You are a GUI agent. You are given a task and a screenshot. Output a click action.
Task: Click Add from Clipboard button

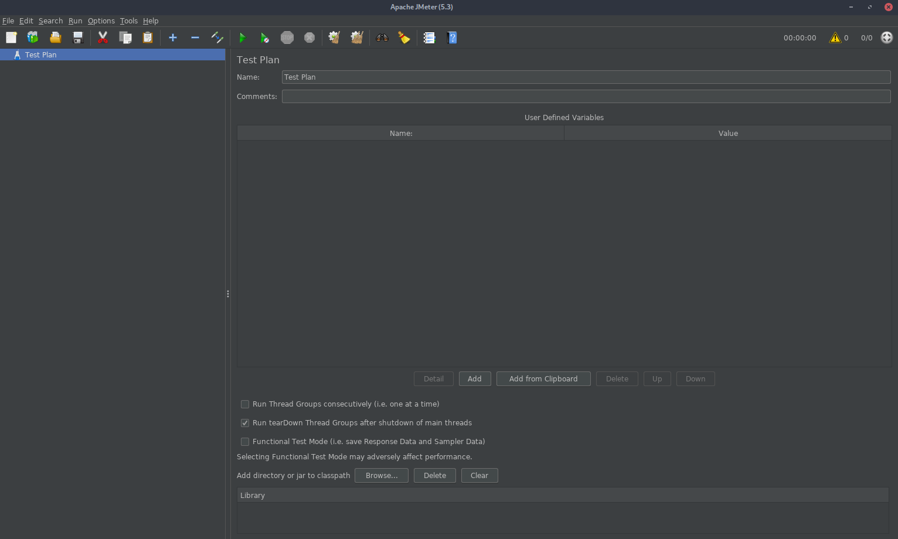point(543,379)
